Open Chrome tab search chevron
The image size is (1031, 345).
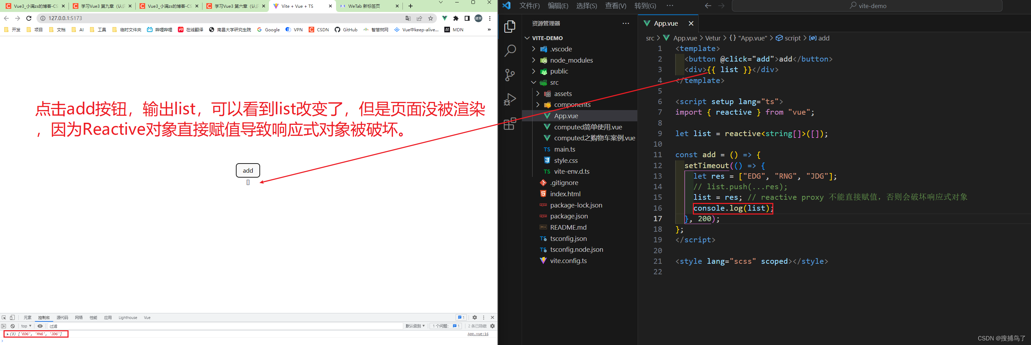[441, 2]
